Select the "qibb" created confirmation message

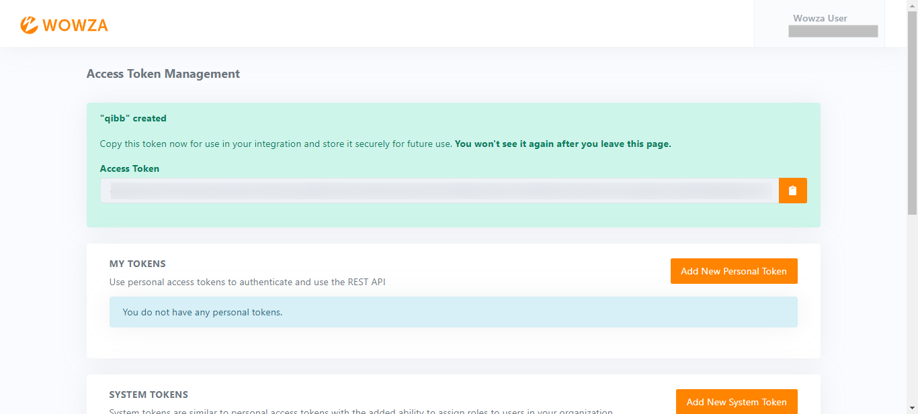(133, 119)
